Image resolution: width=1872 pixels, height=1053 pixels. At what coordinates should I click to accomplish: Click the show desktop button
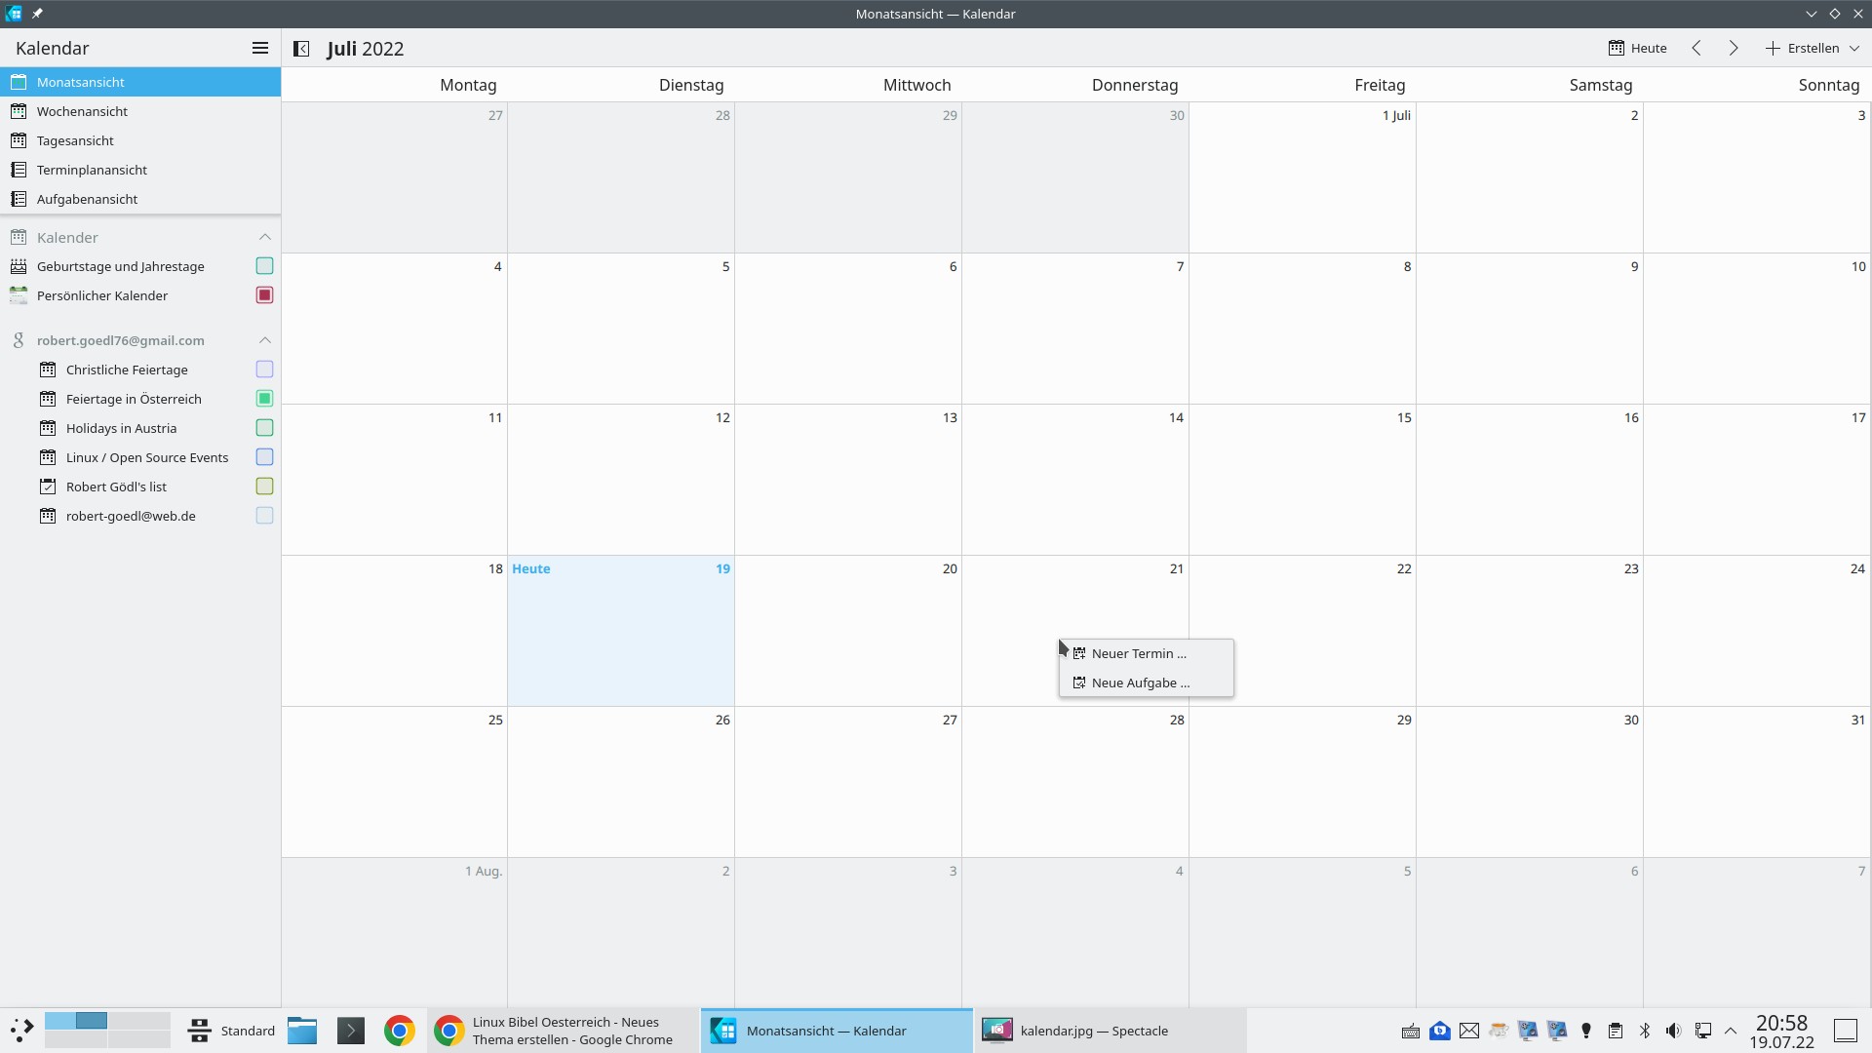[1846, 1031]
